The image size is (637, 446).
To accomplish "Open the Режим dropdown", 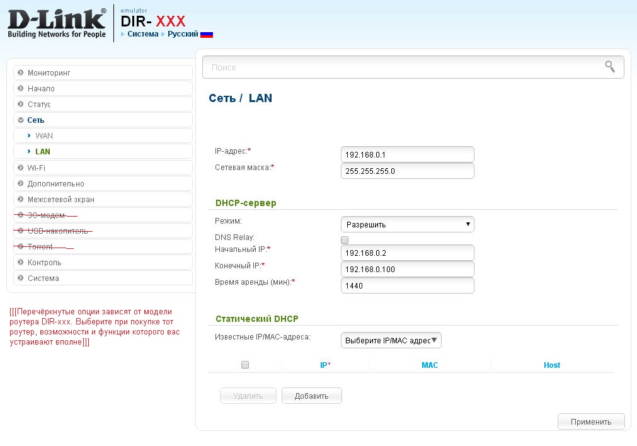I will 407,224.
